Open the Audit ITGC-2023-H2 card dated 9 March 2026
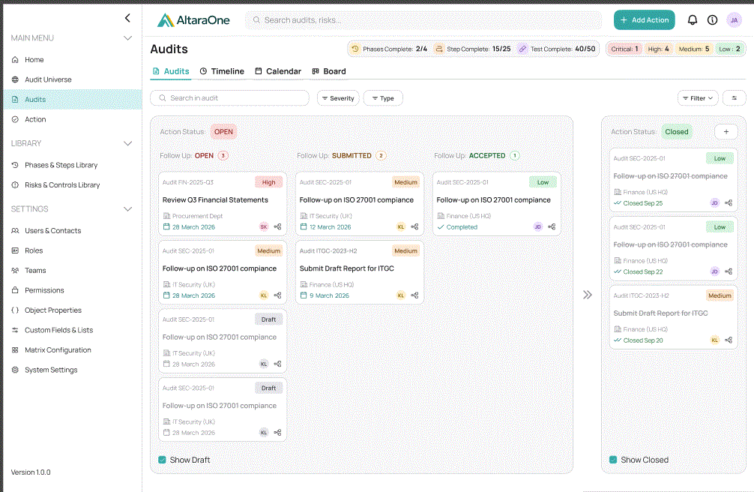The width and height of the screenshot is (754, 492). point(360,272)
